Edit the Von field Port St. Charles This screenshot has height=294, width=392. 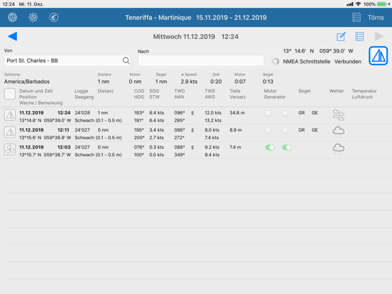(67, 60)
